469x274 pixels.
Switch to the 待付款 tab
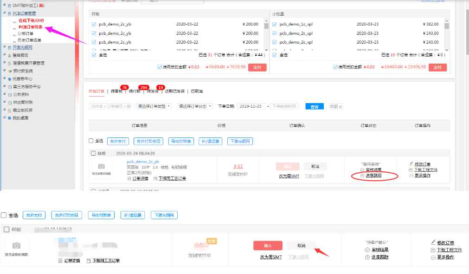135,91
